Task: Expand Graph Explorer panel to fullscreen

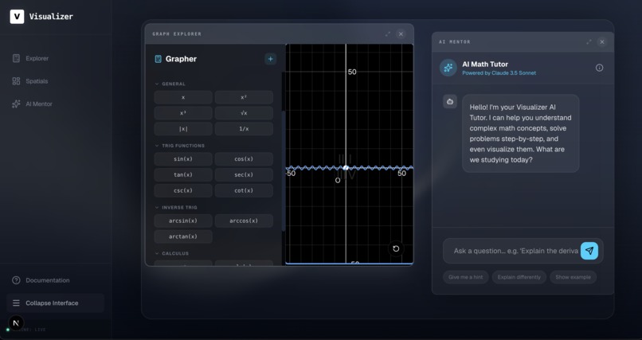Action: (x=388, y=34)
